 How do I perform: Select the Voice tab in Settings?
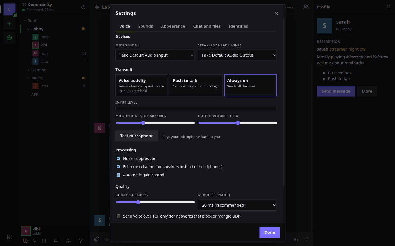click(x=125, y=26)
